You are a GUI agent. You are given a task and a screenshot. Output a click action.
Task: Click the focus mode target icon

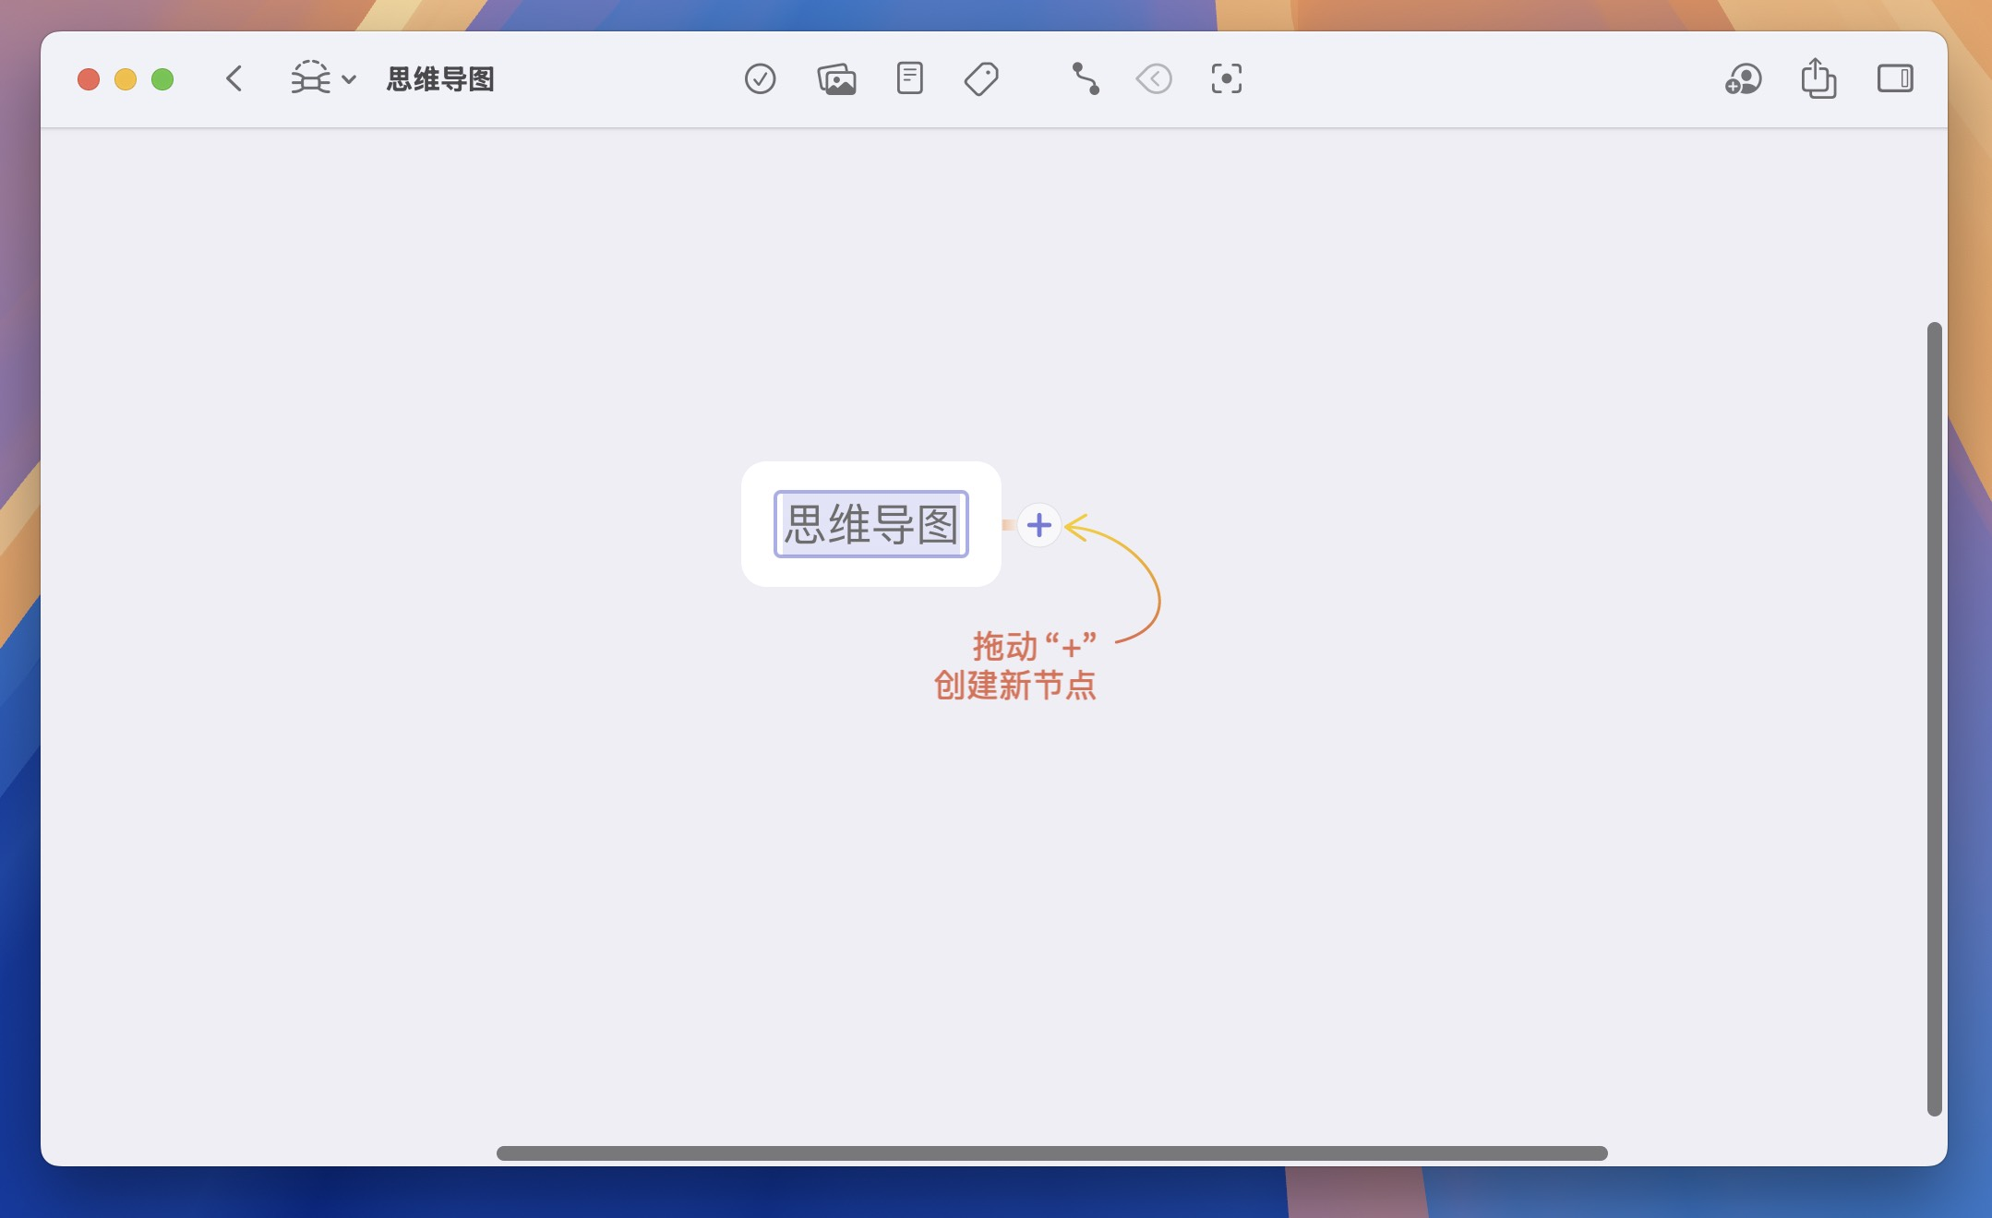tap(1226, 79)
